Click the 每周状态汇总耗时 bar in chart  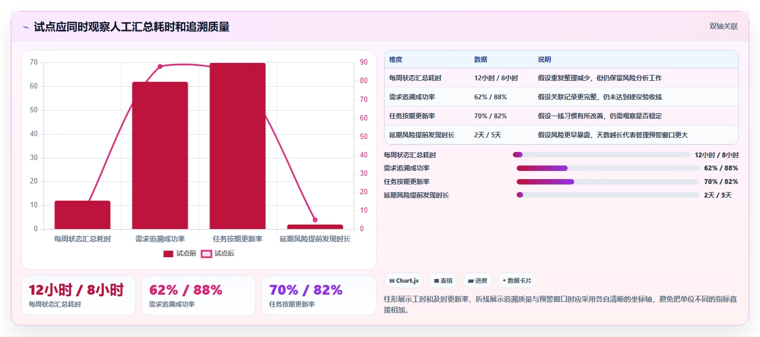tap(83, 215)
